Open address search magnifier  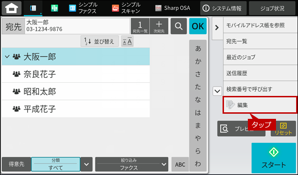(179, 26)
